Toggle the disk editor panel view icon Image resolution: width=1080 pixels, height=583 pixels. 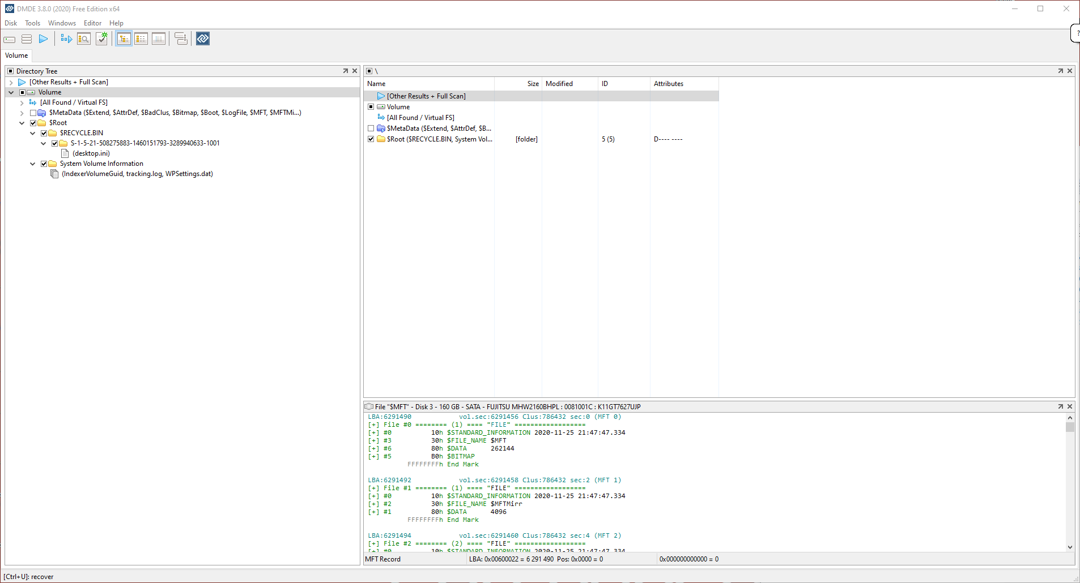click(159, 38)
